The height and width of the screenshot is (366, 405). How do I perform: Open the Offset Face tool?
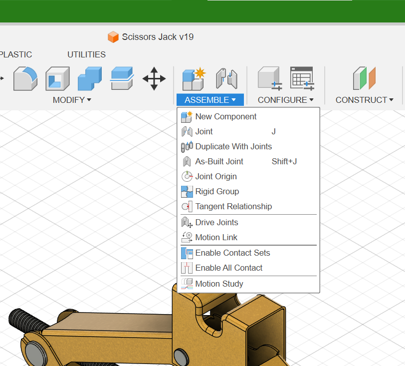pos(122,78)
